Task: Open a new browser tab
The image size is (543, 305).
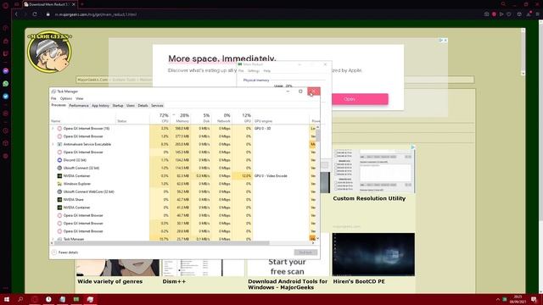Action: click(82, 4)
